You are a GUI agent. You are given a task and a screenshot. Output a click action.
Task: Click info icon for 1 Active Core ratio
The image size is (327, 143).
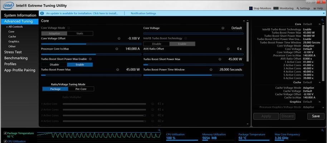[x=152, y=104]
